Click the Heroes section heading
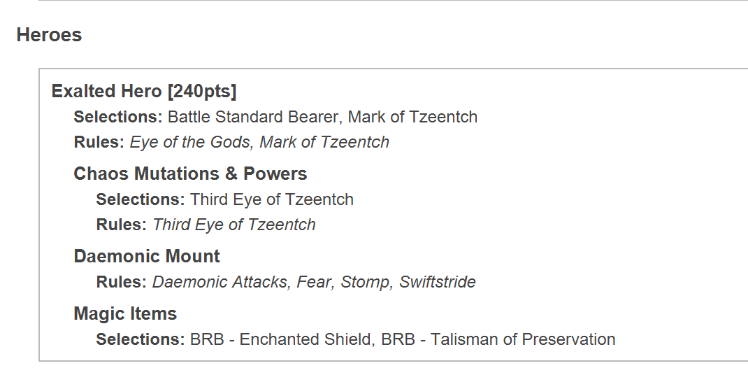 [49, 35]
